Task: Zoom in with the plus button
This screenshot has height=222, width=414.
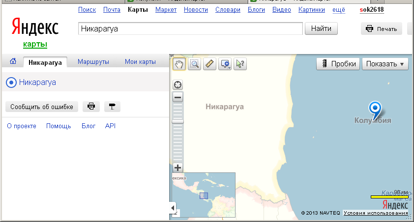Action: [x=177, y=167]
